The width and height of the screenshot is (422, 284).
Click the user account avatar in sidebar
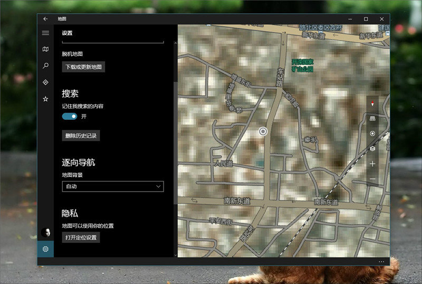pos(46,232)
